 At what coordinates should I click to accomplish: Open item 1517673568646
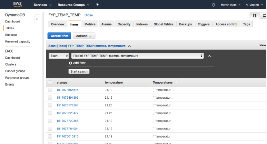pyautogui.click(x=68, y=90)
